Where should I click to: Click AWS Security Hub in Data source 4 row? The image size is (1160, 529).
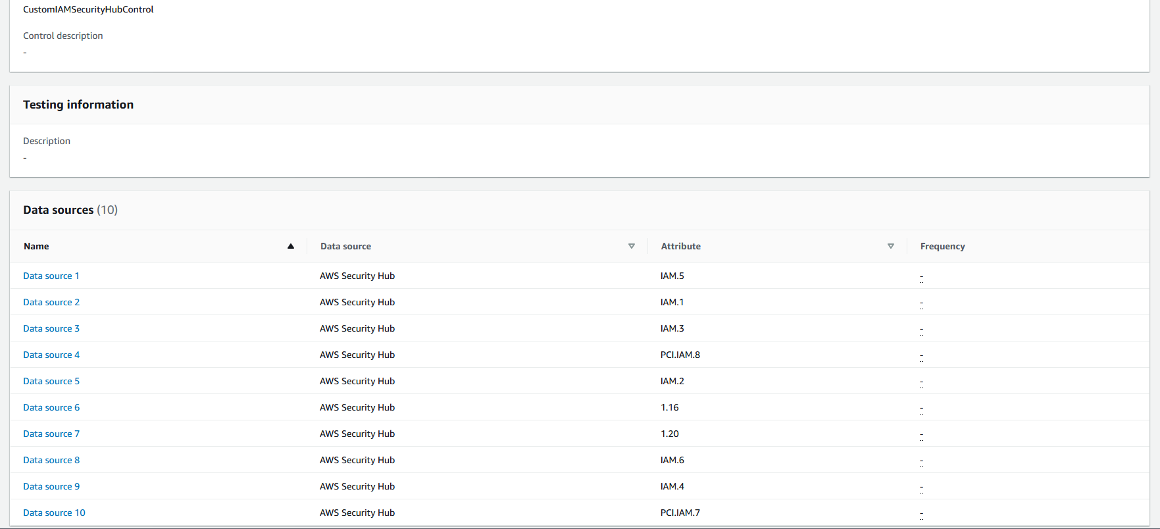click(x=357, y=355)
